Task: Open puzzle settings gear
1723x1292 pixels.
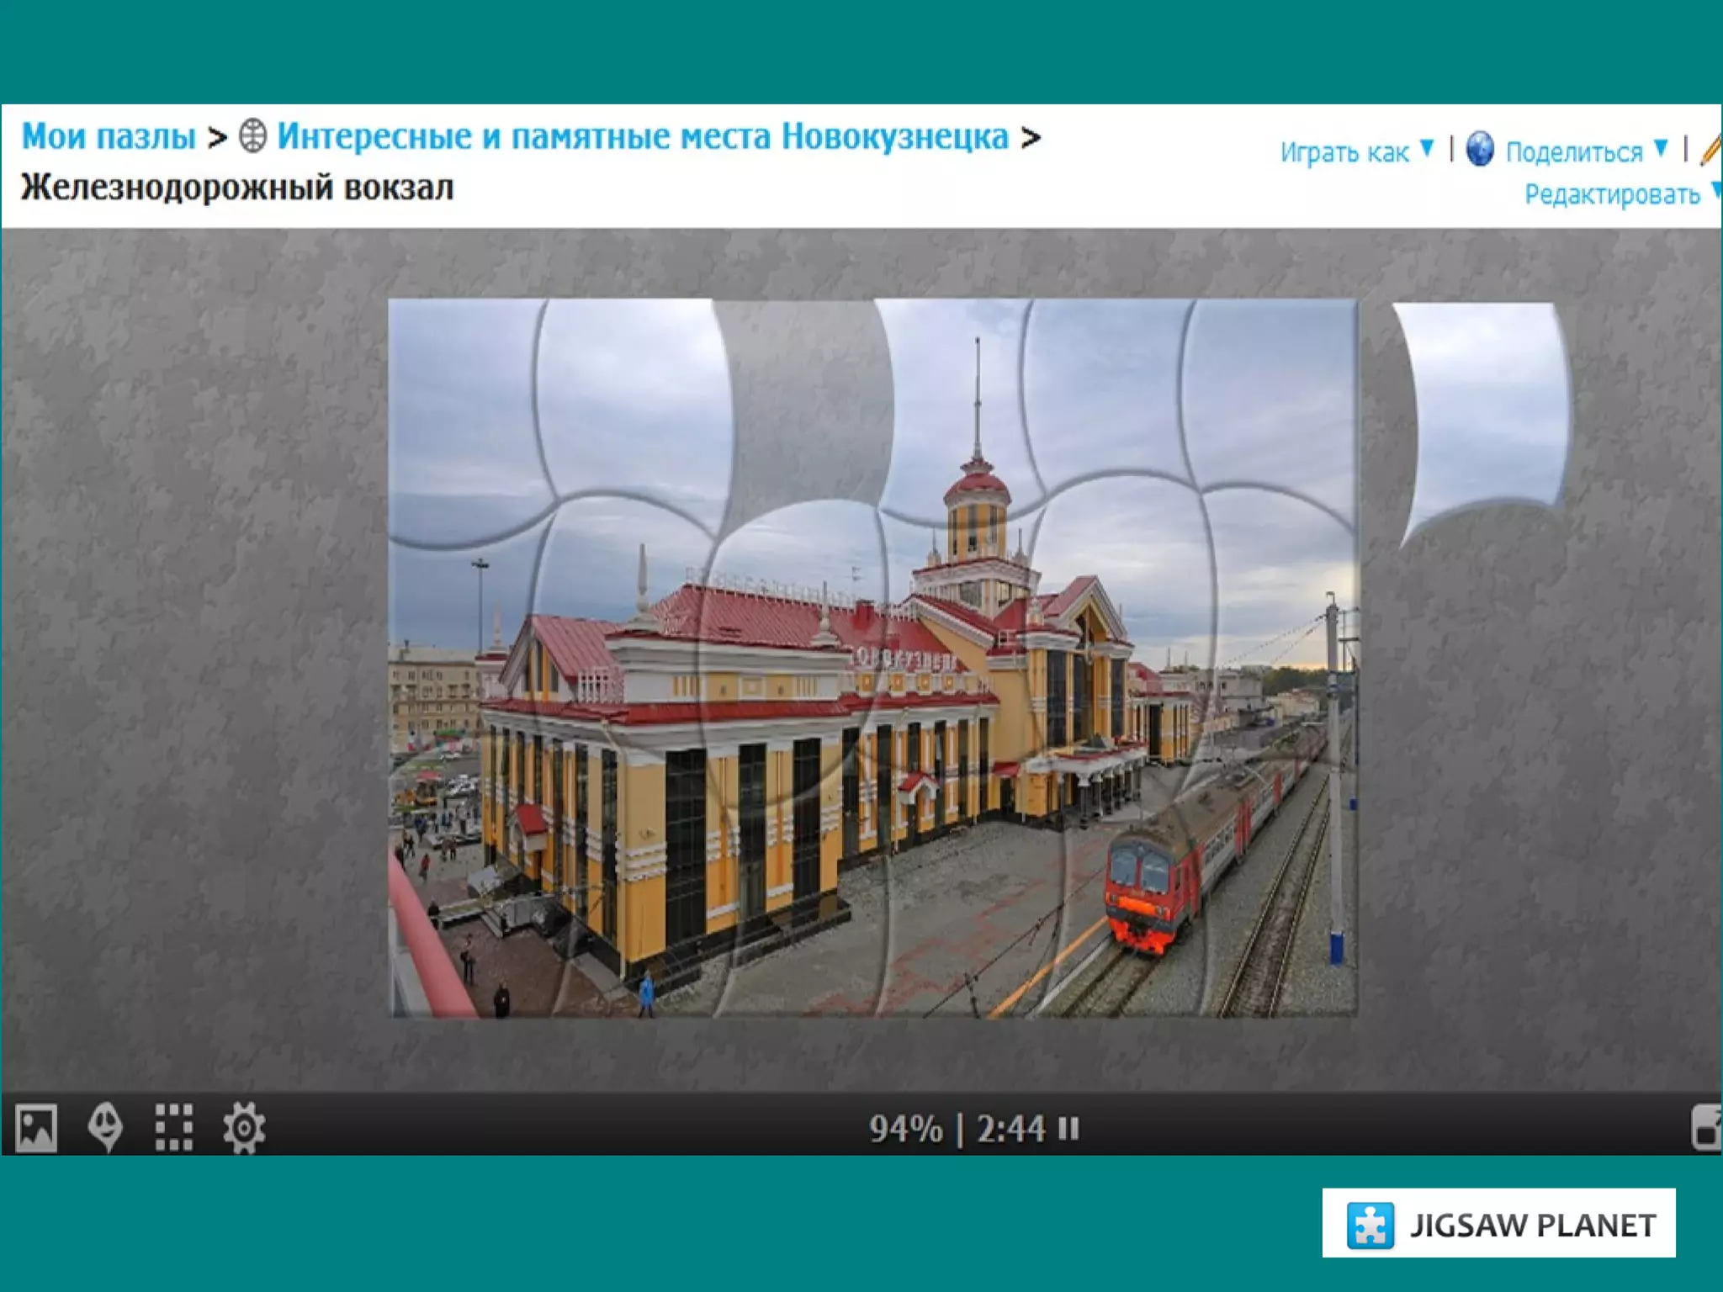Action: point(244,1127)
